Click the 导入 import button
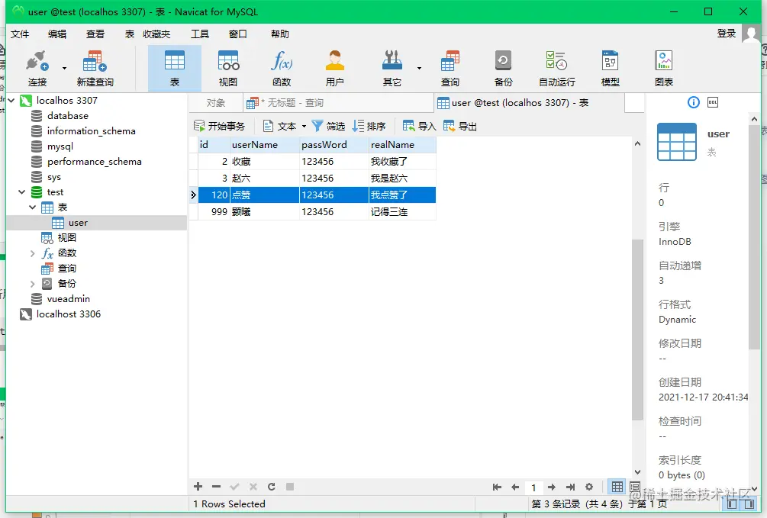The image size is (767, 518). tap(419, 126)
